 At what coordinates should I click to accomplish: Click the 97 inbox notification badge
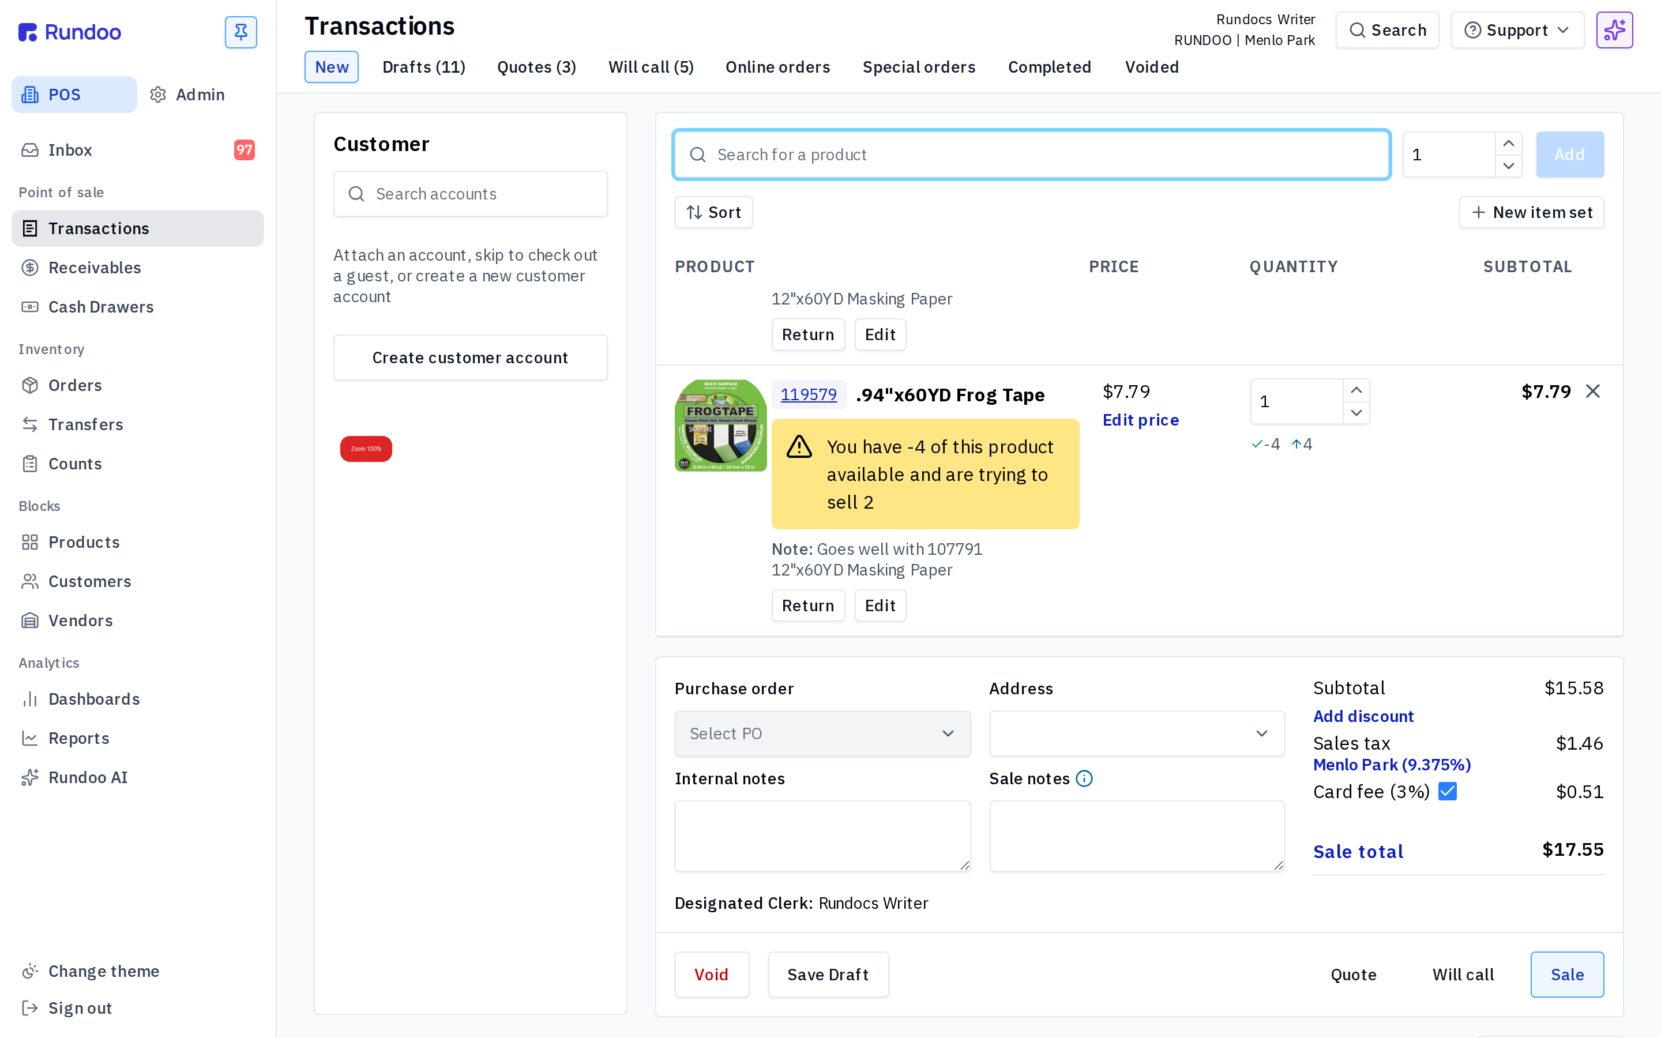click(x=243, y=150)
